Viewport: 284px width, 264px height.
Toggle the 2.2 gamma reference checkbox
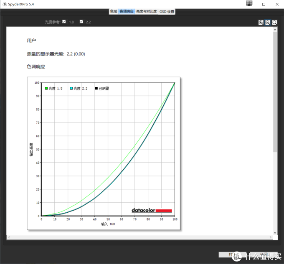coord(81,22)
